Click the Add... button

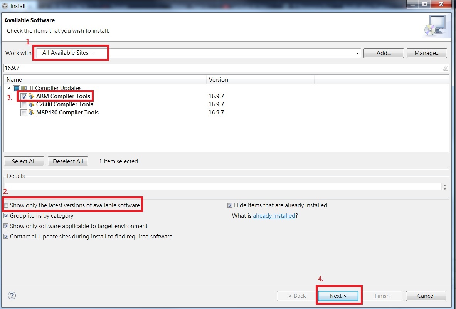click(x=384, y=53)
